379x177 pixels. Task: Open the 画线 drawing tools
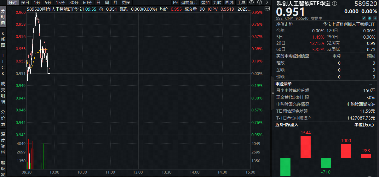pos(229,3)
